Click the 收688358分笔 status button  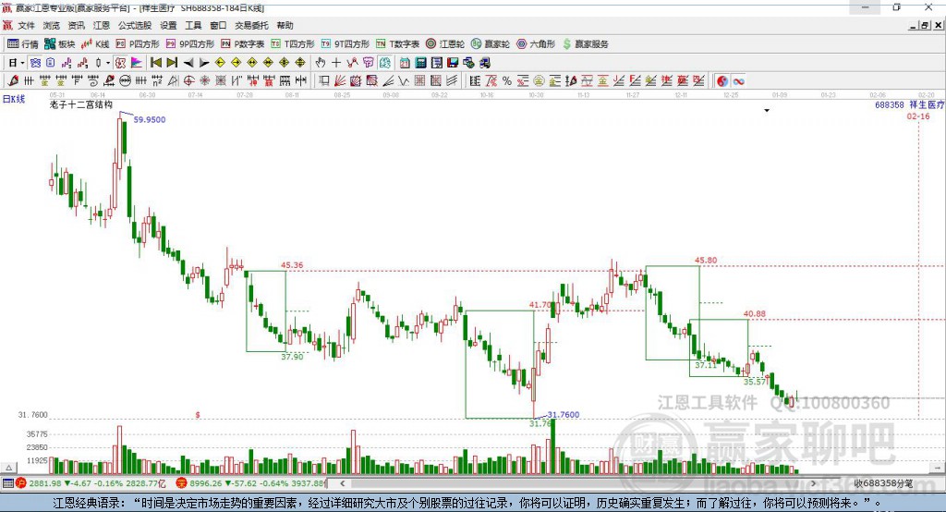pos(883,483)
